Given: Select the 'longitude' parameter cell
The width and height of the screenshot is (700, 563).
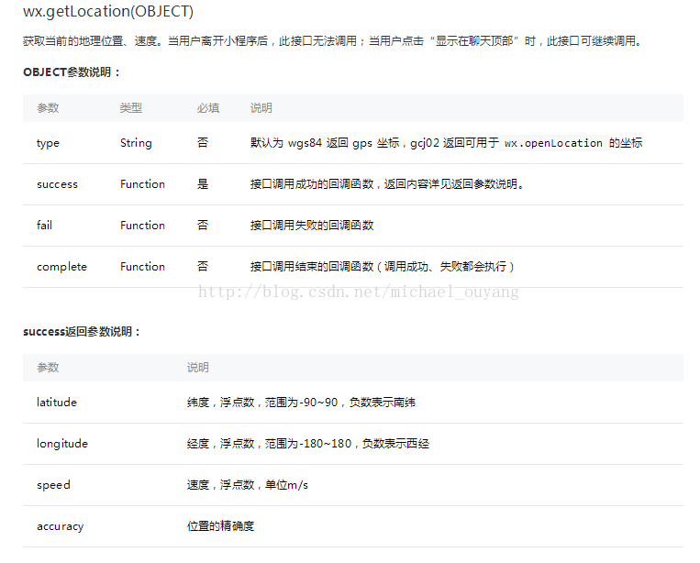Looking at the screenshot, I should click(62, 444).
